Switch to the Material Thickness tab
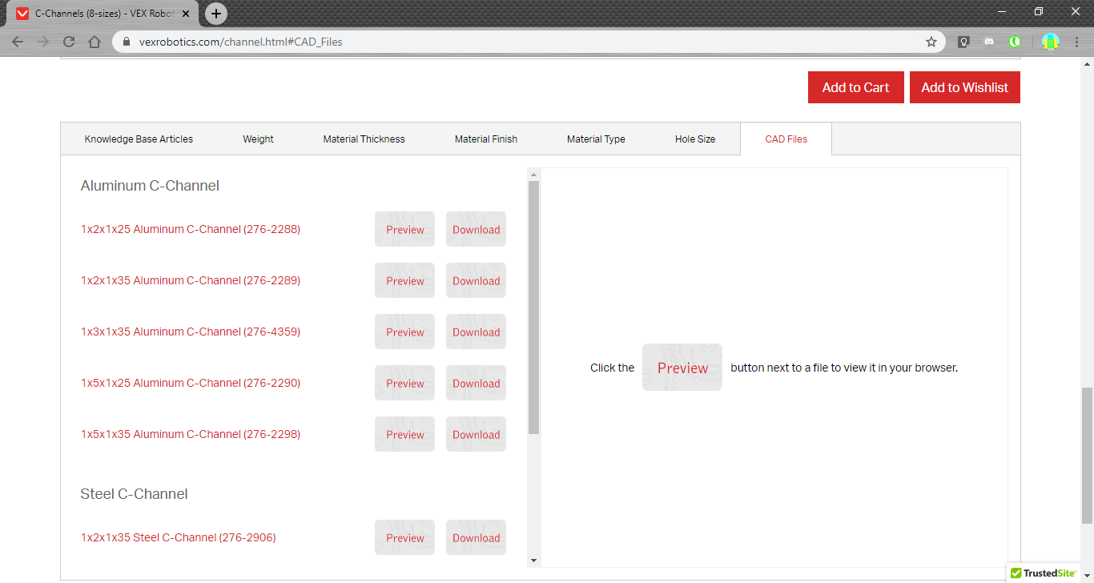This screenshot has height=583, width=1094. [364, 139]
